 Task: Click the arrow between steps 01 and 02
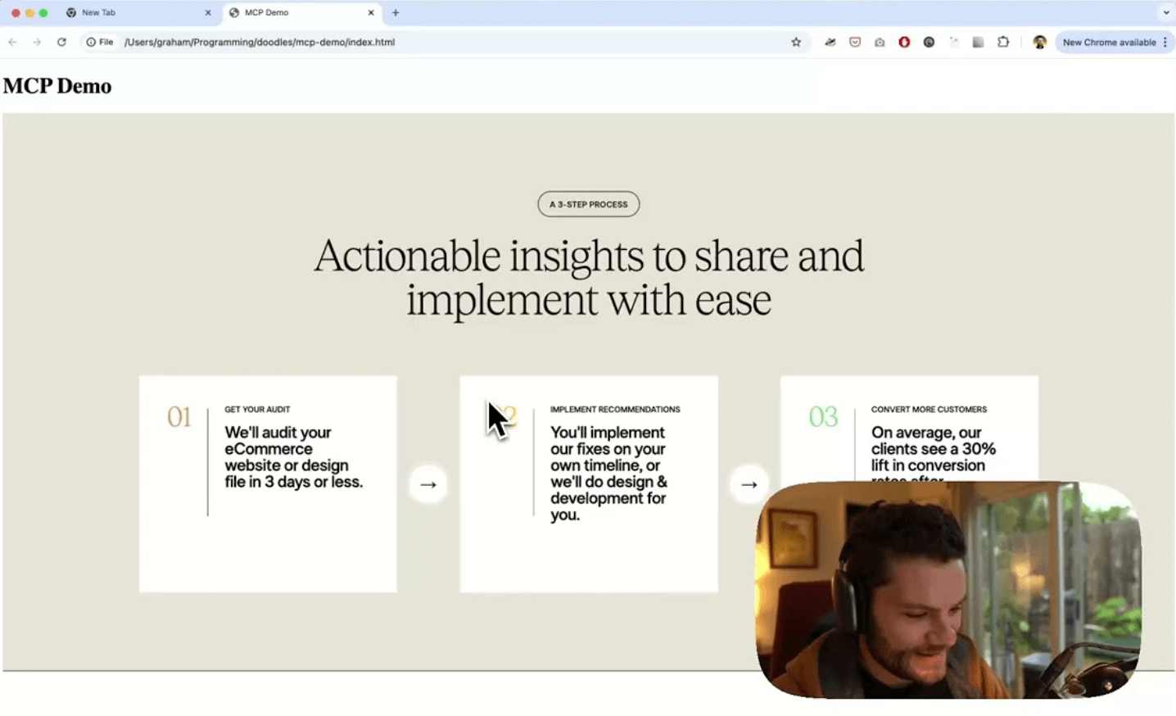pos(428,484)
